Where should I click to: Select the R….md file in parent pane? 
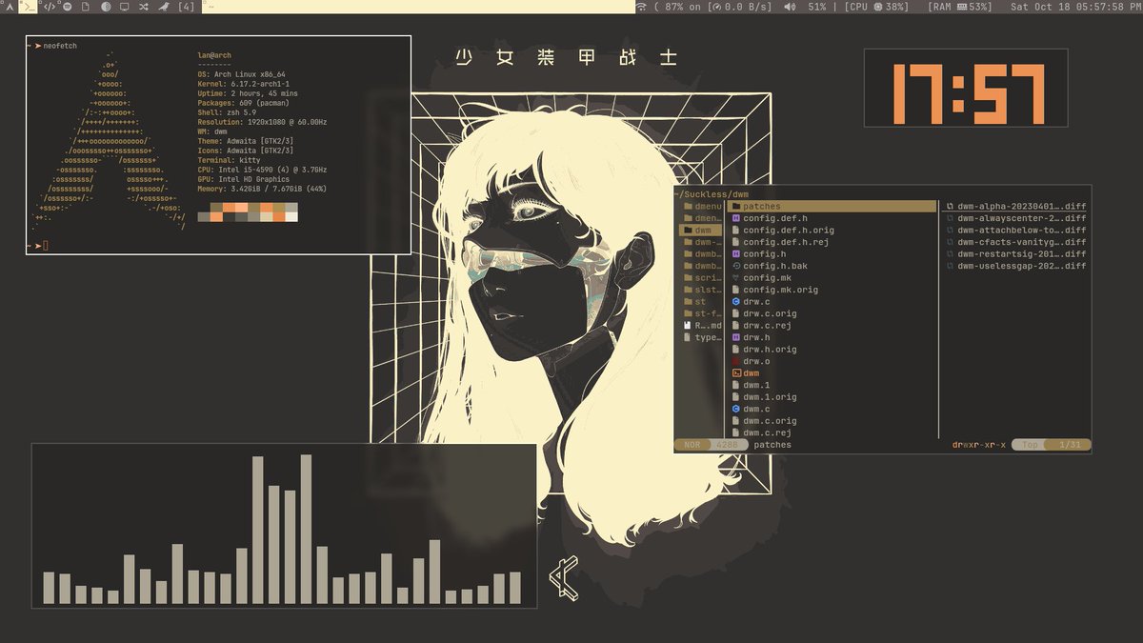702,326
